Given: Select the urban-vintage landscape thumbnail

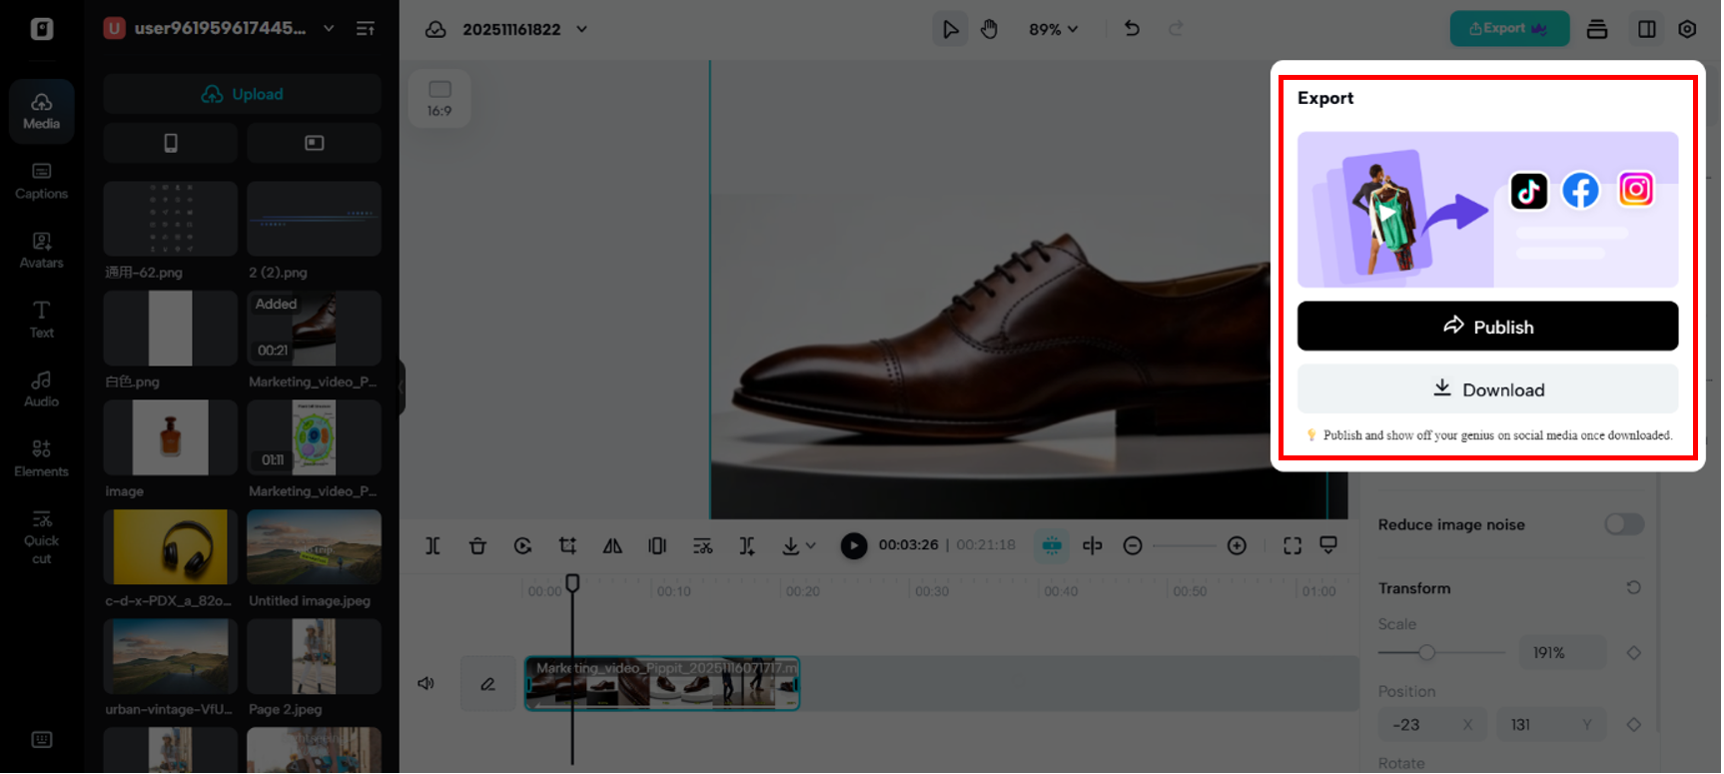Looking at the screenshot, I should click(170, 656).
